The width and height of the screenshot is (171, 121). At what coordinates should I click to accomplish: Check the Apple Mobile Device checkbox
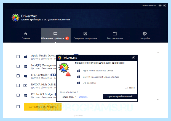point(18,57)
